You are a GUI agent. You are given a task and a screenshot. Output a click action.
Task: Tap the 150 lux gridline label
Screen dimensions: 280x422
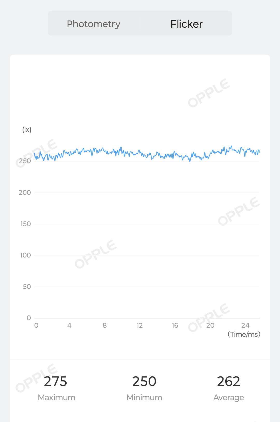coord(25,224)
